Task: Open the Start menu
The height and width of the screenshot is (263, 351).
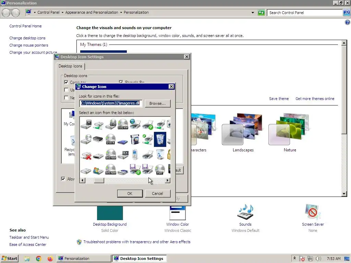Action: (x=9, y=259)
